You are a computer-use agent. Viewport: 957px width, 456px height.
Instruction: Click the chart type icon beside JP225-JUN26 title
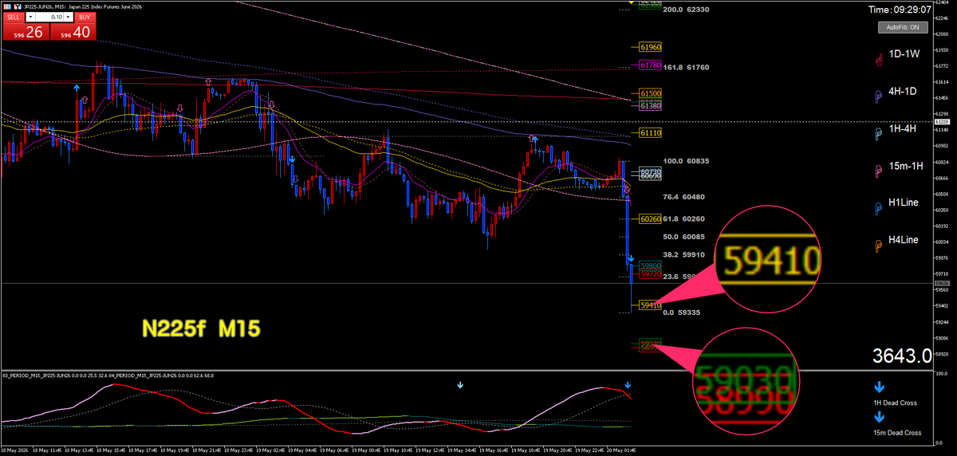[18, 5]
